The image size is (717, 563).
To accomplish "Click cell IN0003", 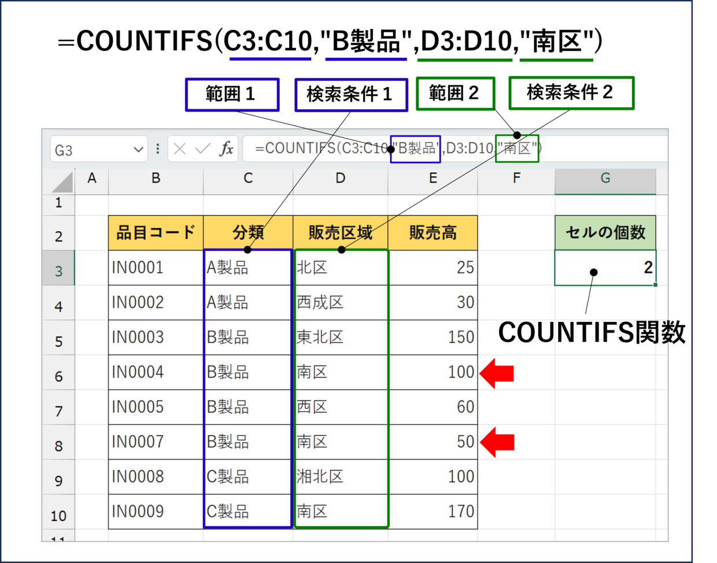I will pos(156,338).
